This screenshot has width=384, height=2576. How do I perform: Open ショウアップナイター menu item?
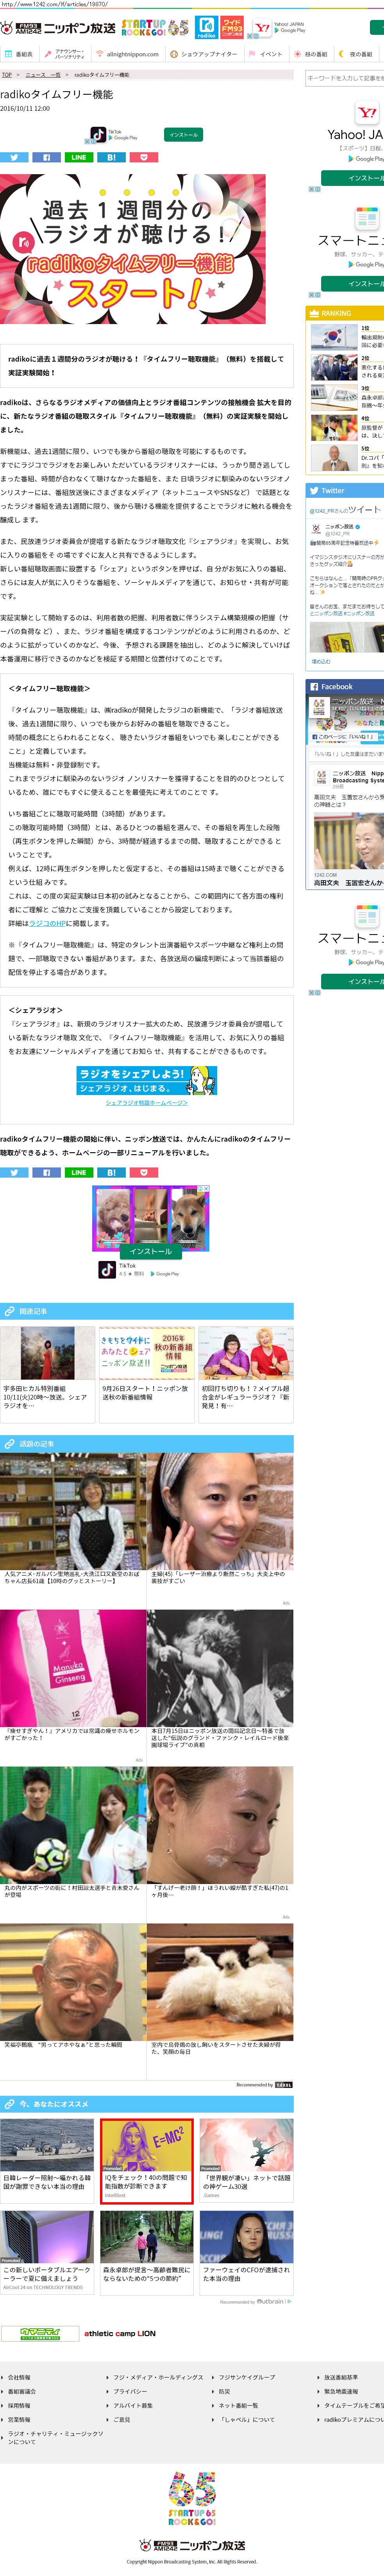204,54
